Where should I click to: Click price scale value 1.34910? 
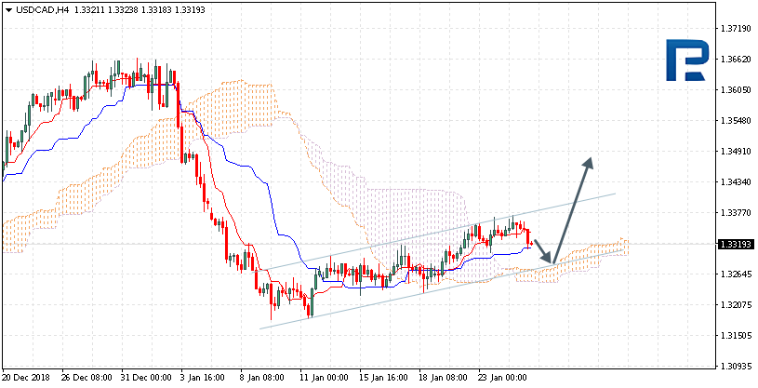734,152
